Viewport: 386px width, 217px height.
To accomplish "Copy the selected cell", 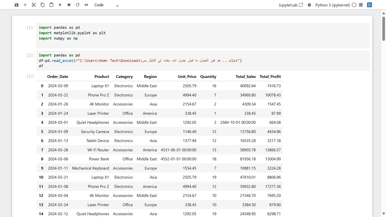I will (x=43, y=5).
